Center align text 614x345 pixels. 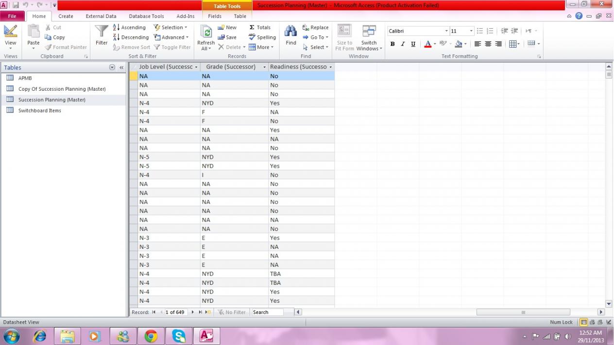click(488, 44)
